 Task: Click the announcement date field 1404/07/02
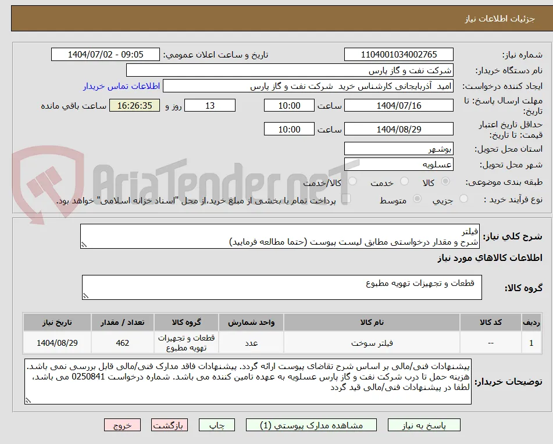pyautogui.click(x=105, y=55)
